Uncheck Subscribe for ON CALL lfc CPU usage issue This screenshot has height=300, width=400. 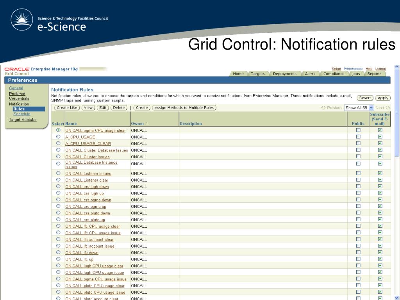(380, 233)
